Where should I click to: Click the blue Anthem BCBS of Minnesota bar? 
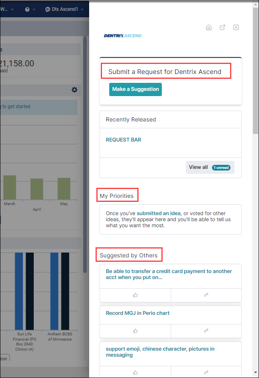click(x=54, y=291)
